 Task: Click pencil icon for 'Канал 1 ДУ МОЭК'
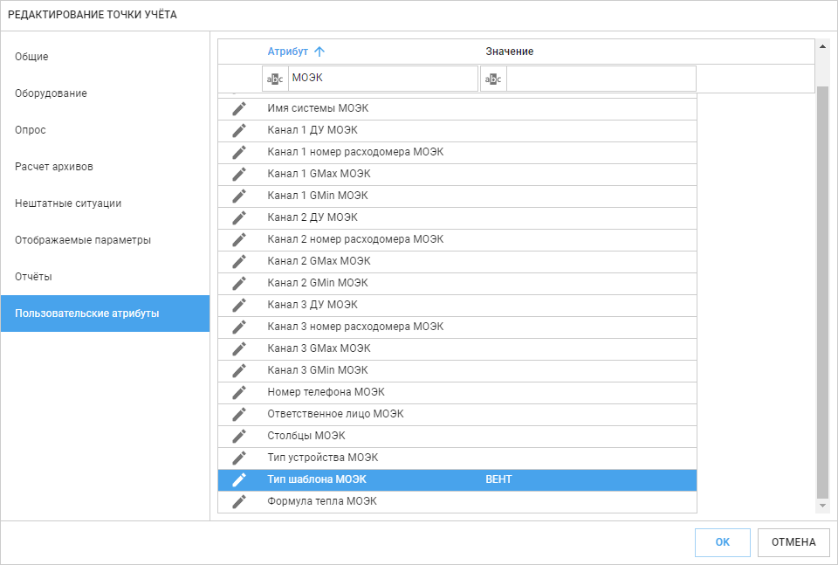point(239,130)
